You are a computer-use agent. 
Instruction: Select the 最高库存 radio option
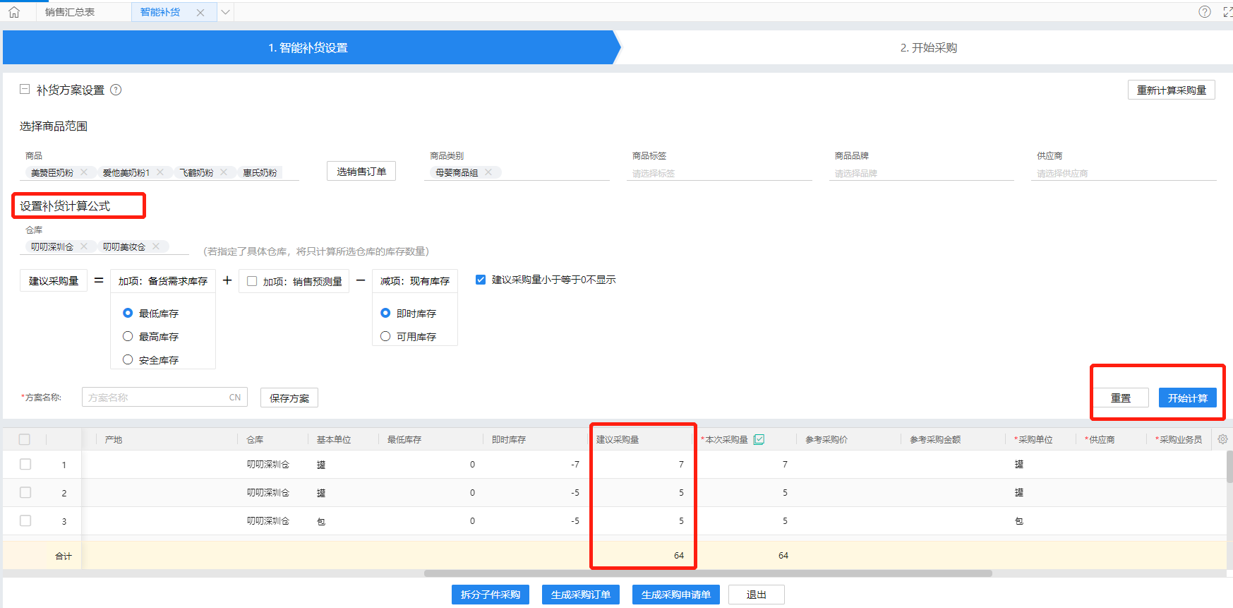[x=128, y=337]
